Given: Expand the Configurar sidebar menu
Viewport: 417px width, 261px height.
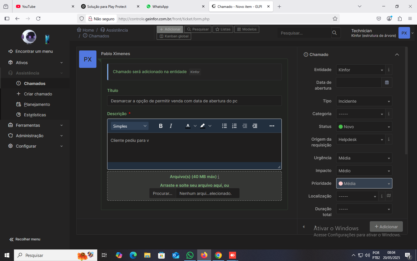Looking at the screenshot, I should tap(35, 146).
